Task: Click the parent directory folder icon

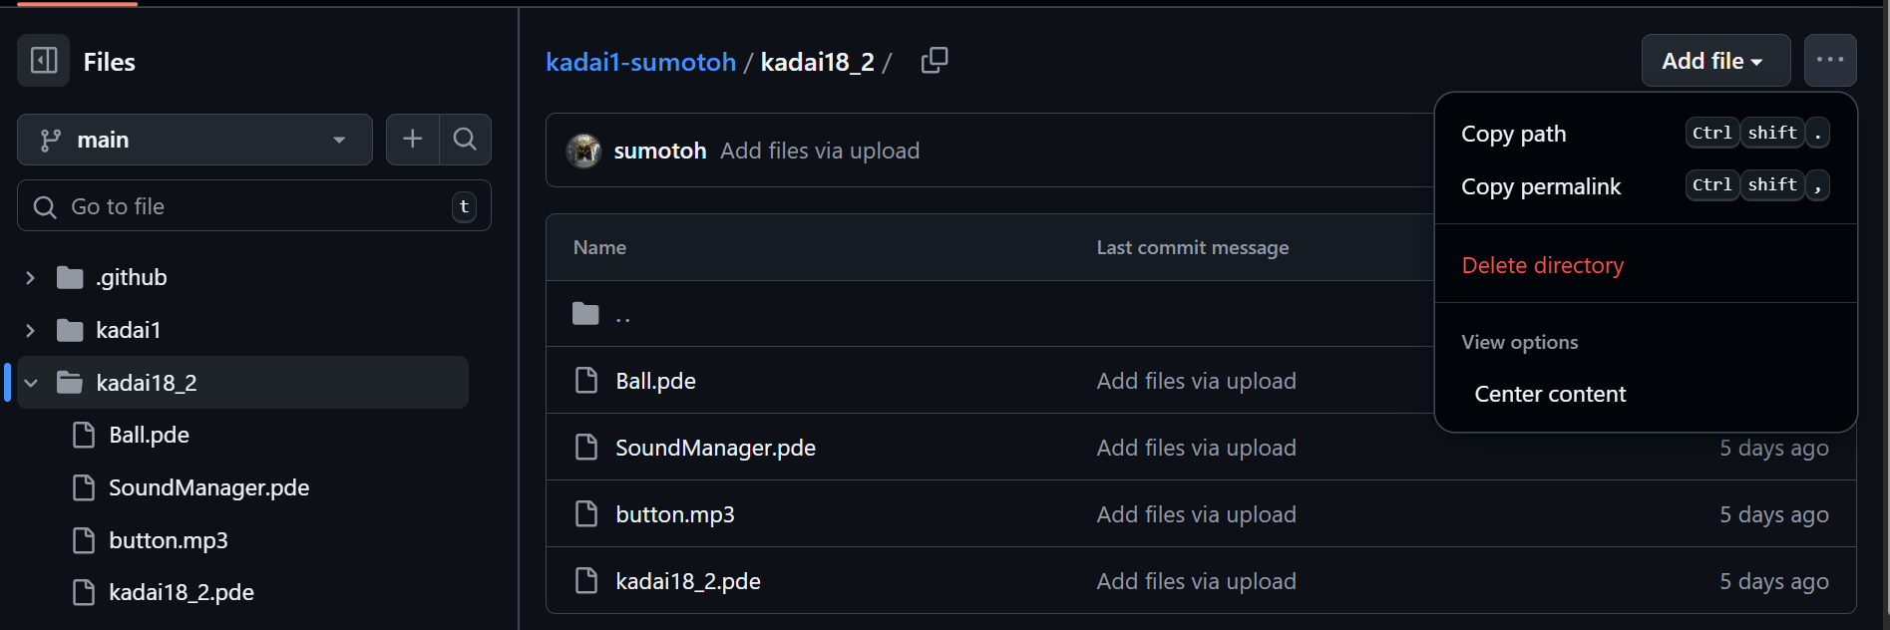Action: (x=585, y=315)
